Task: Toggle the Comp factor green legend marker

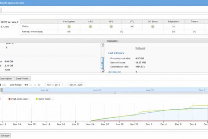Action: click(x=37, y=99)
